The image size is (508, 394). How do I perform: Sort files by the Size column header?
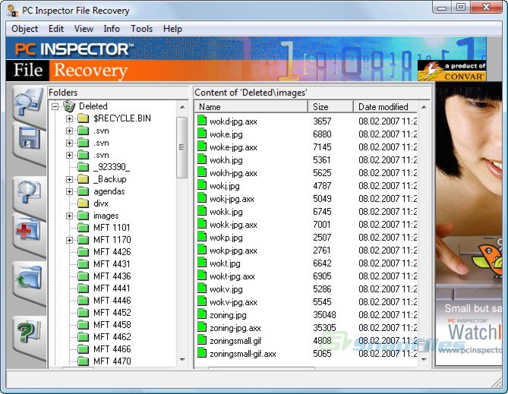tap(330, 106)
